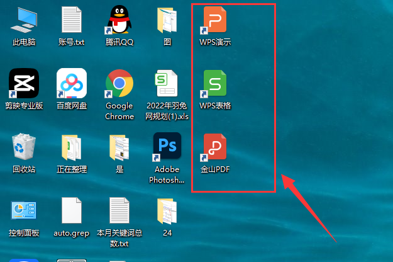The width and height of the screenshot is (393, 262).
Task: Click the auto.grep label text
Action: pos(72,234)
